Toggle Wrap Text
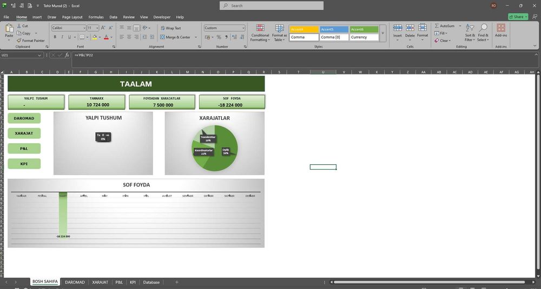This screenshot has height=289, width=541. [170, 28]
